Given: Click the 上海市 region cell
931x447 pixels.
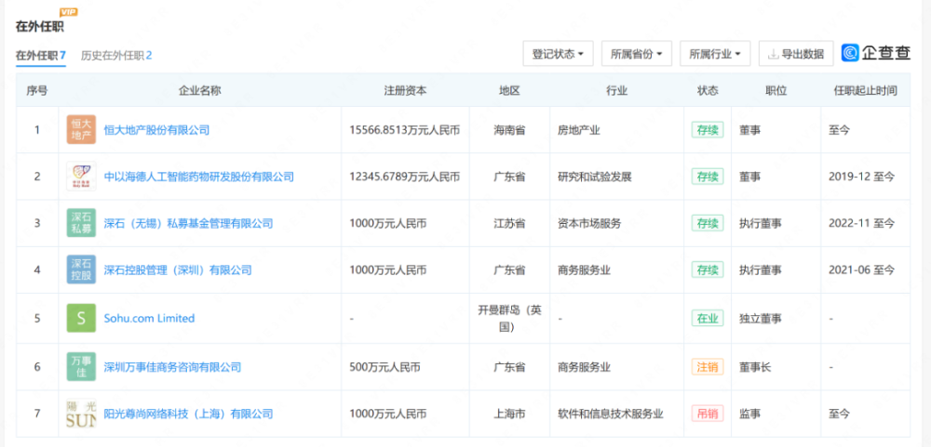Looking at the screenshot, I should (509, 414).
